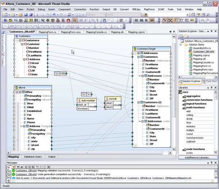Screen dimensions: 219x189
Task: Open the Edit menu
Action: click(x=12, y=10)
